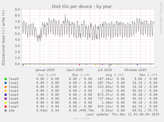Image resolution: width=164 pixels, height=122 pixels.
Task: Click loop5 Max value 45.46
Action: pos(137,99)
